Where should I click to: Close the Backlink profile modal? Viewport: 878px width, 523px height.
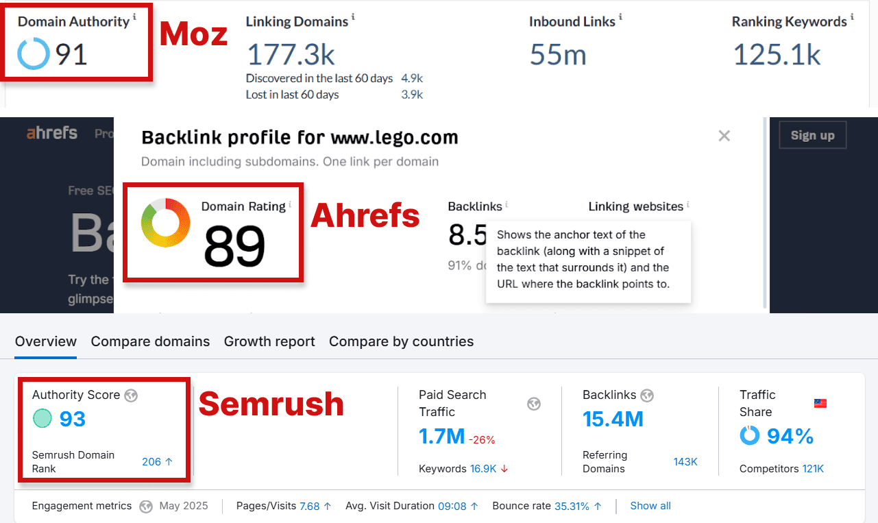click(x=724, y=136)
